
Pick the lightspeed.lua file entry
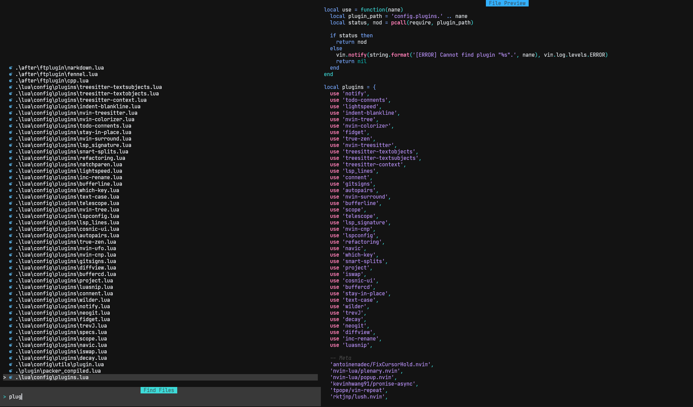(x=69, y=171)
